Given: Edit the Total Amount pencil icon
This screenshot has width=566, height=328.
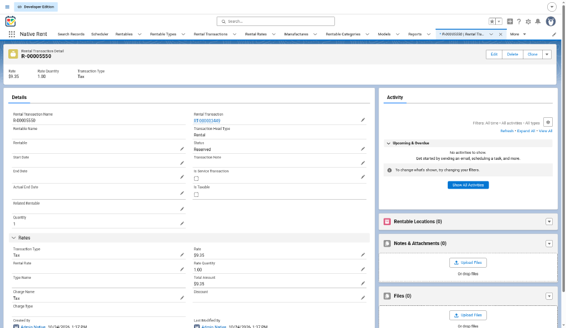Looking at the screenshot, I should [363, 284].
